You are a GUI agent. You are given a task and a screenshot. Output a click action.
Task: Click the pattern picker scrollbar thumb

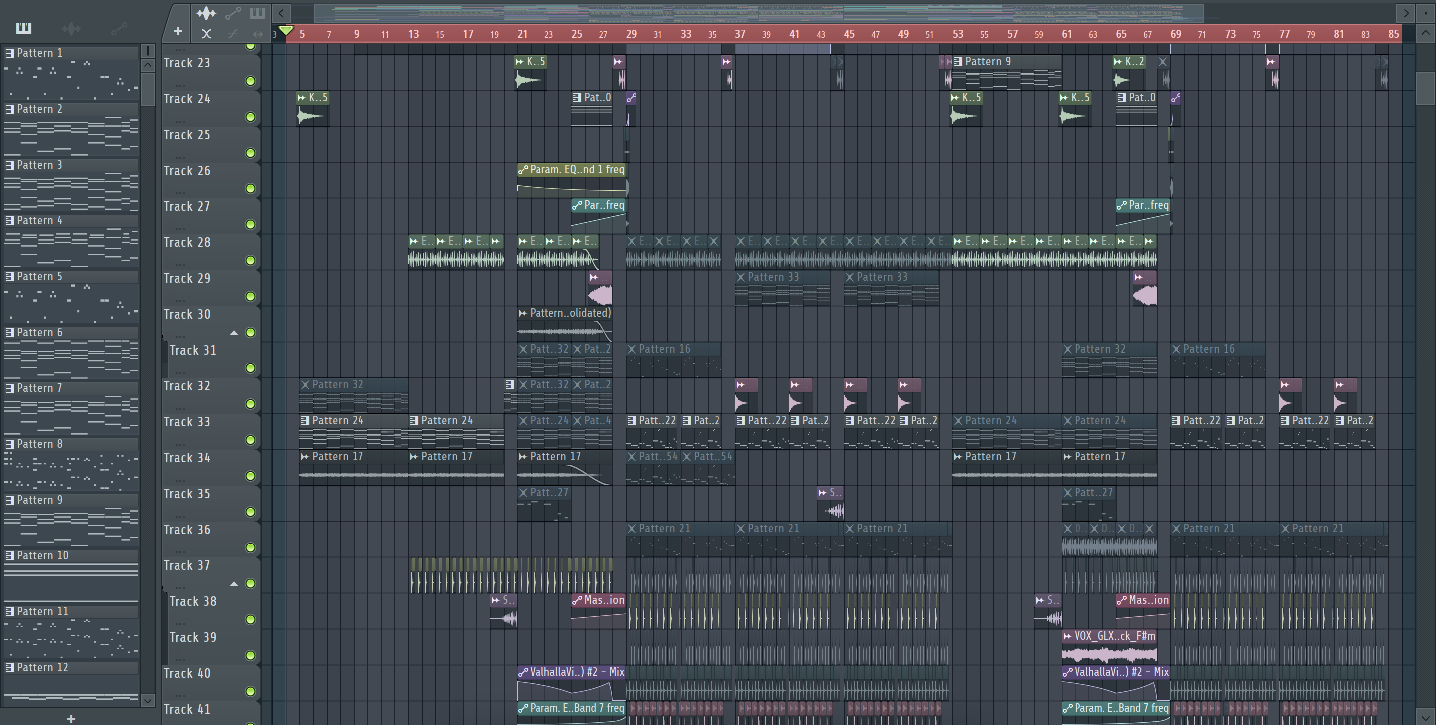147,89
